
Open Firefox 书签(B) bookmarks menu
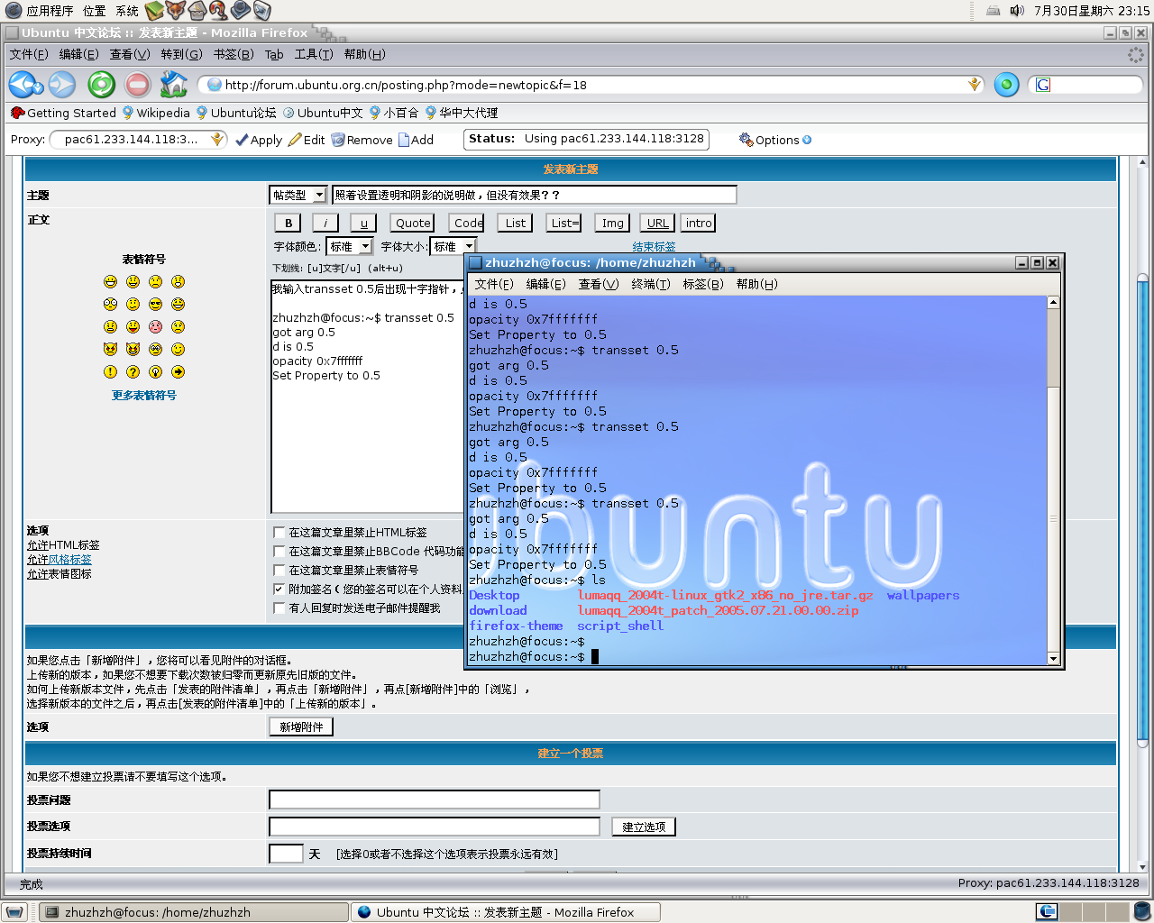pos(234,54)
